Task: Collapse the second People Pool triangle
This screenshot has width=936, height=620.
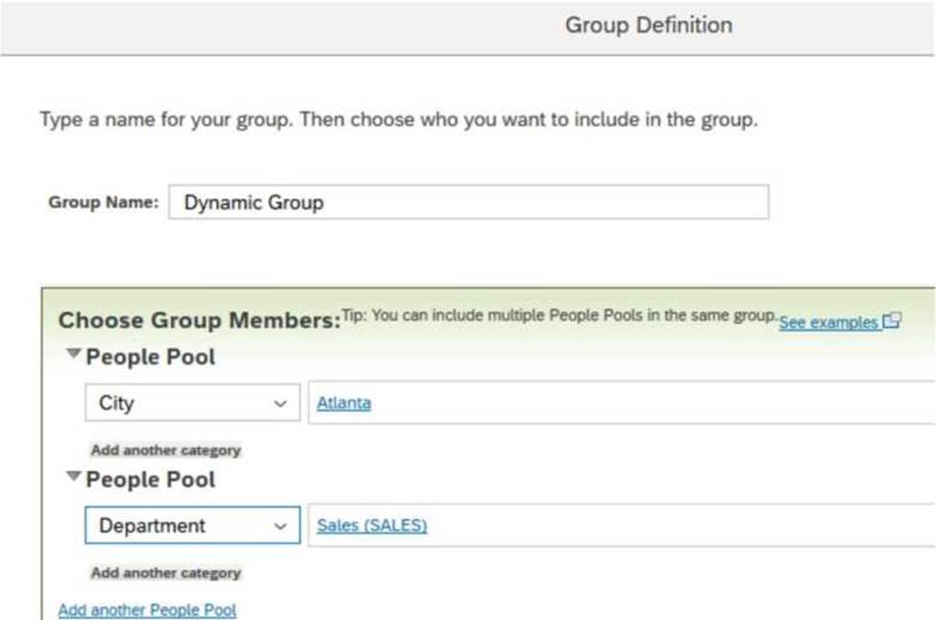Action: [73, 476]
